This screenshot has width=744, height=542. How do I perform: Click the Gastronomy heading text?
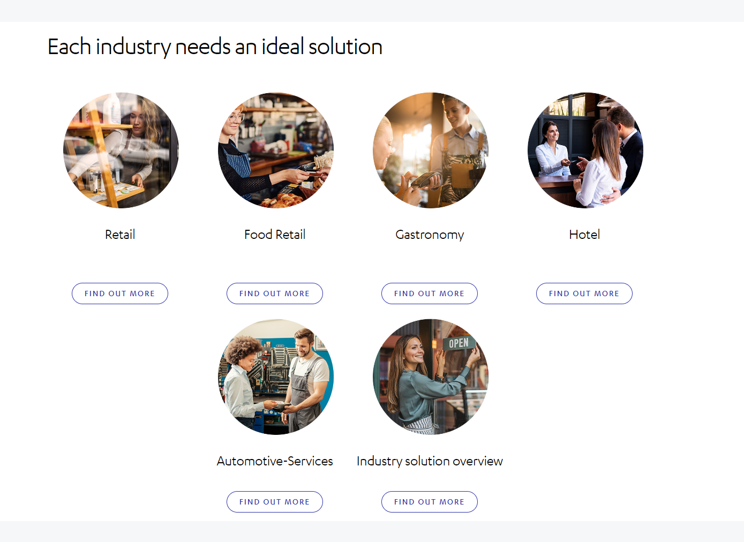(x=430, y=235)
